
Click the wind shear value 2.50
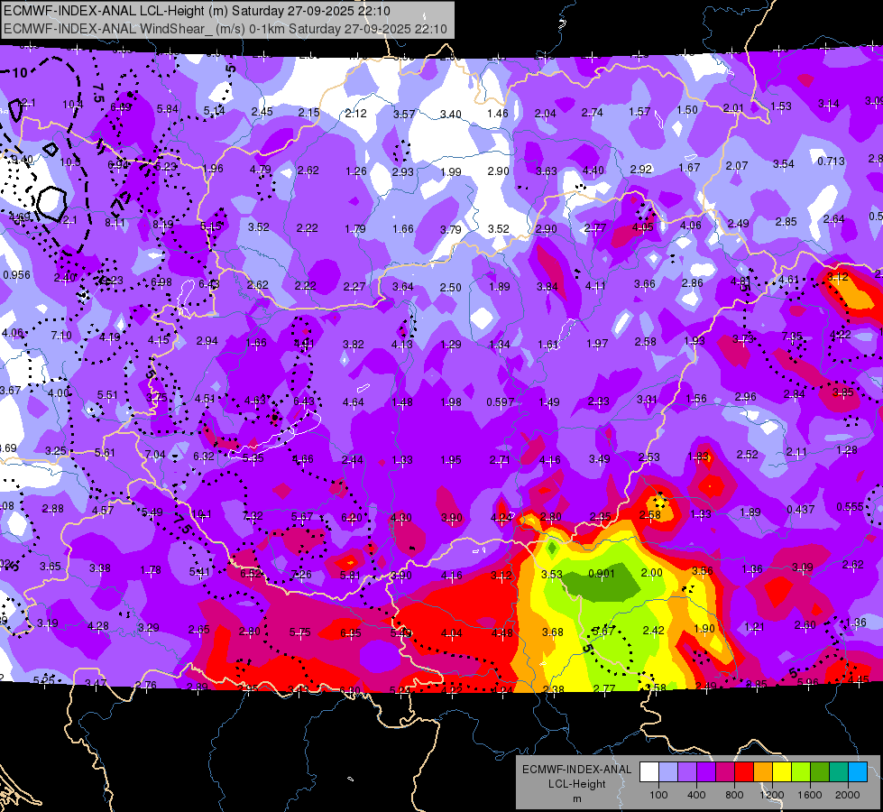(450, 288)
